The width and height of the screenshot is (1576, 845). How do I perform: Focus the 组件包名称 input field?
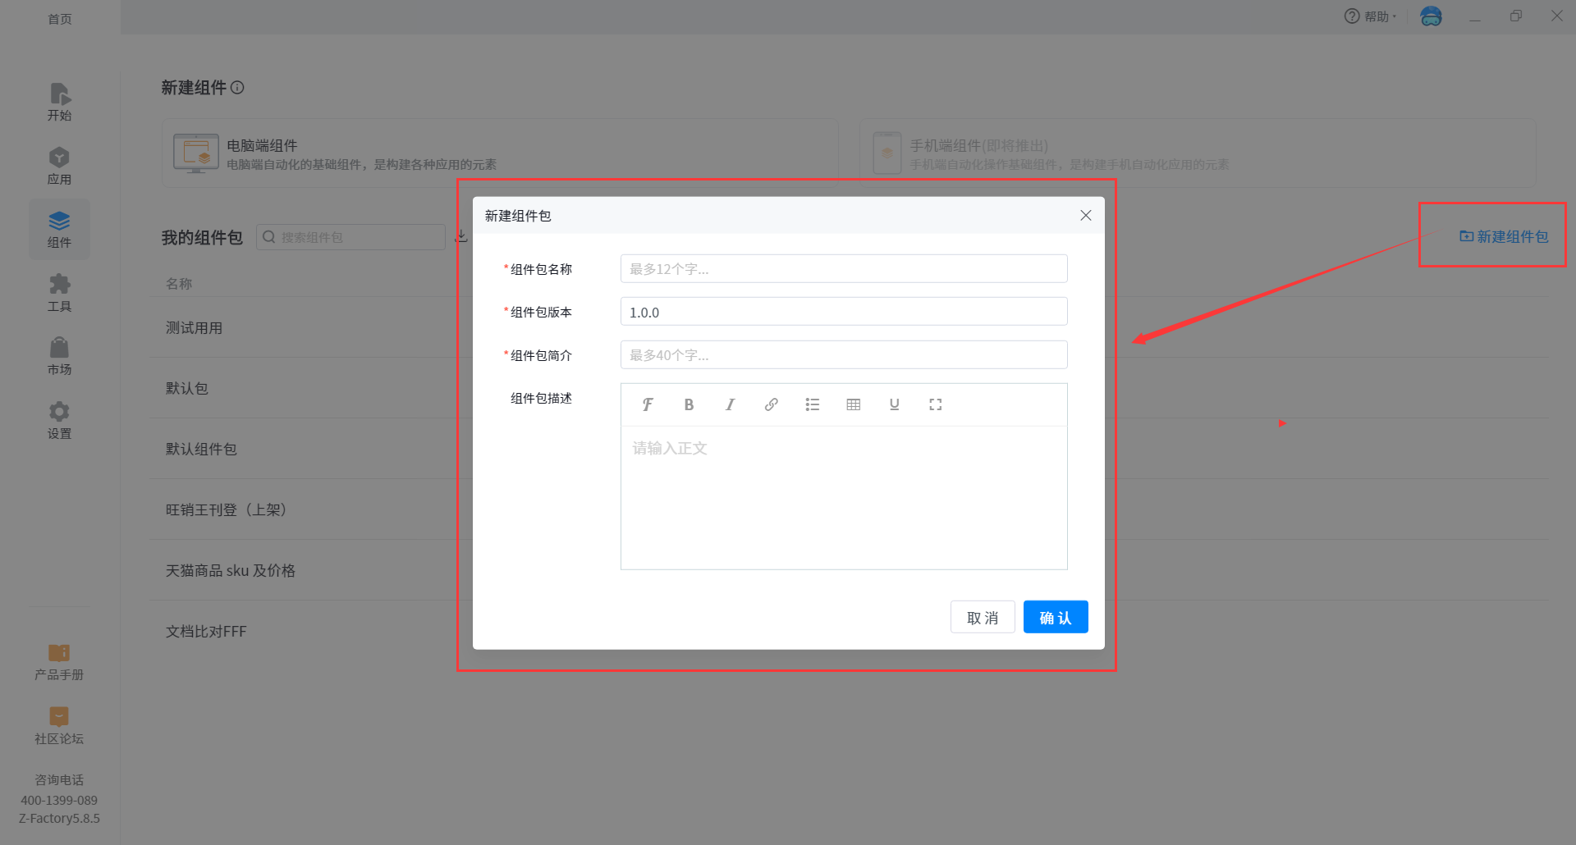click(x=843, y=269)
